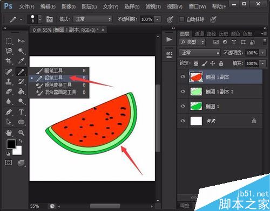
Task: Select the Magic Wand tool
Action: (x=21, y=51)
